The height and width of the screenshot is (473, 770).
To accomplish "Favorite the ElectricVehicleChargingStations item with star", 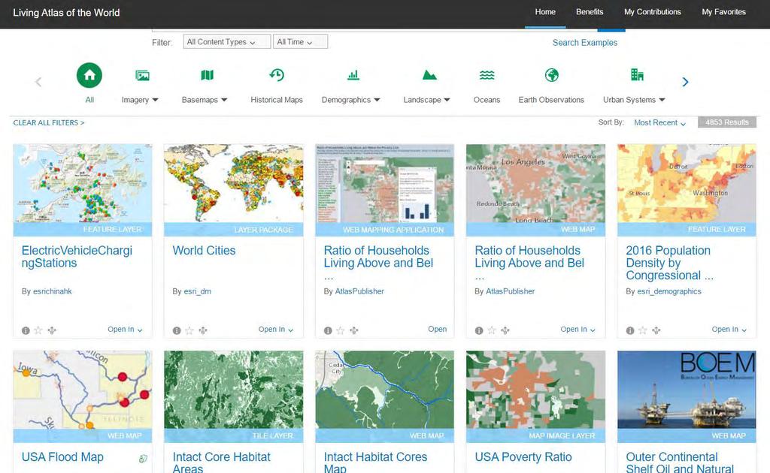I will coord(38,330).
